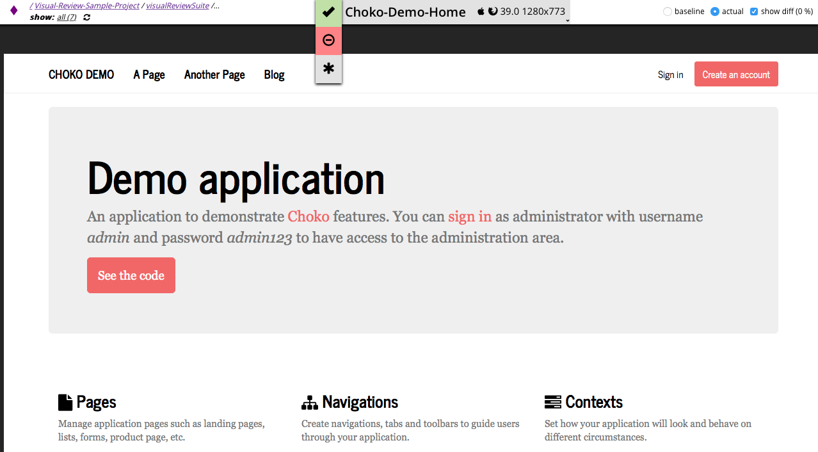818x452 pixels.
Task: Click the Navigations sitemap icon
Action: tap(309, 403)
